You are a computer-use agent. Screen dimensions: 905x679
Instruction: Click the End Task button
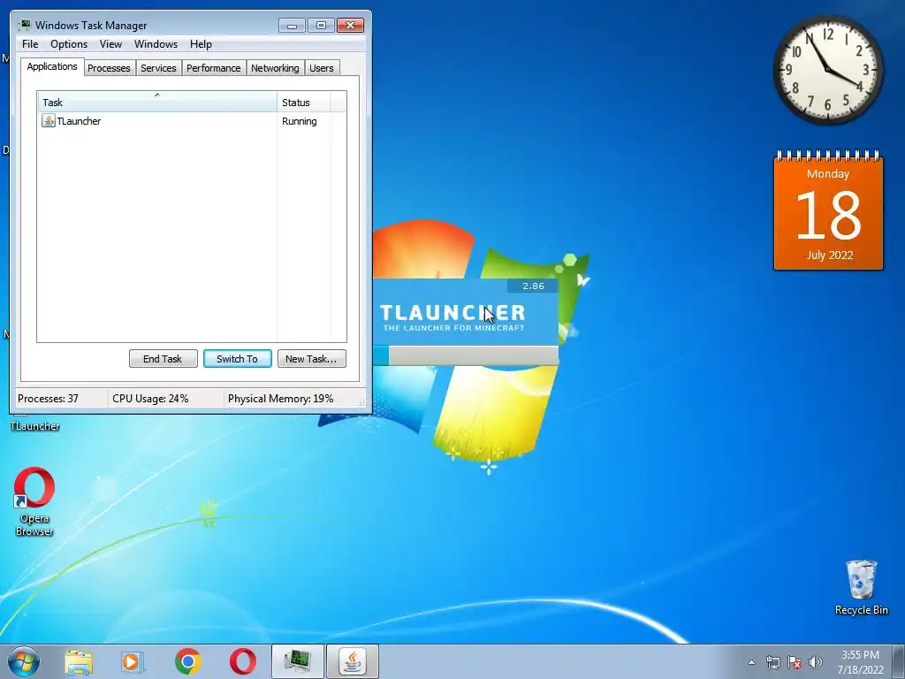(x=163, y=359)
